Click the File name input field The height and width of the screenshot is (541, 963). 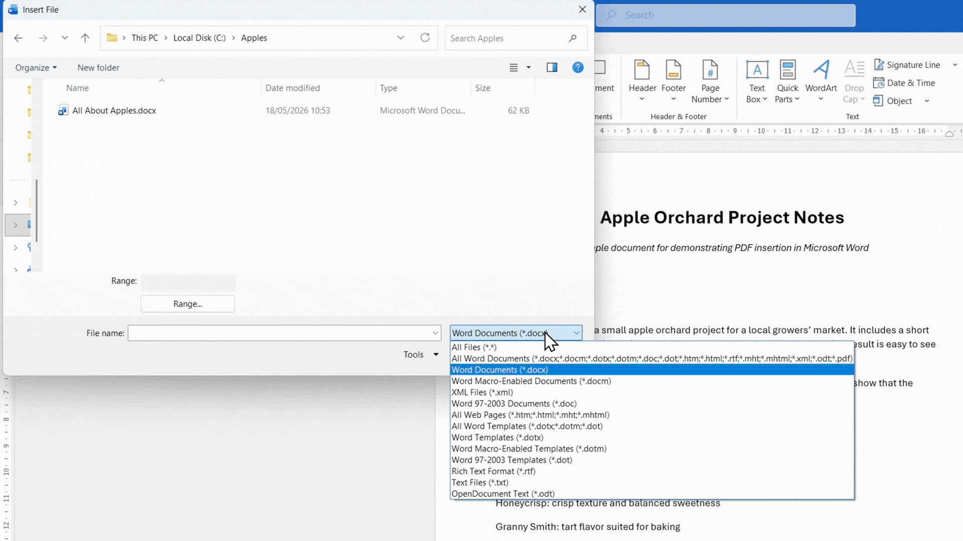[x=279, y=333]
